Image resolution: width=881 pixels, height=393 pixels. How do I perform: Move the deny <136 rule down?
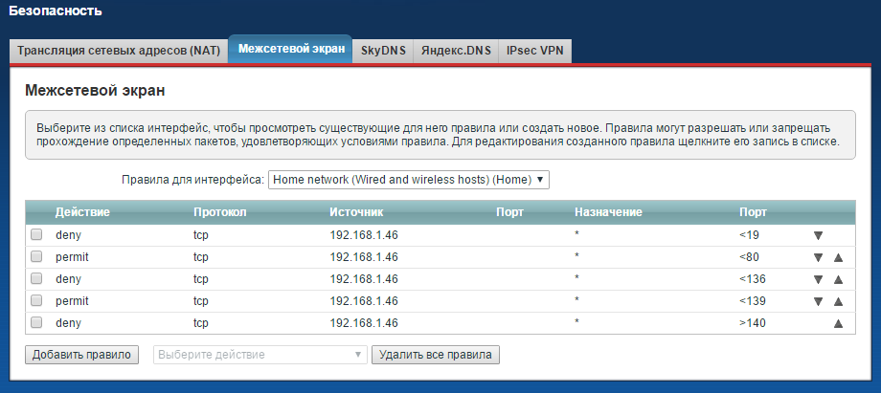pos(818,279)
